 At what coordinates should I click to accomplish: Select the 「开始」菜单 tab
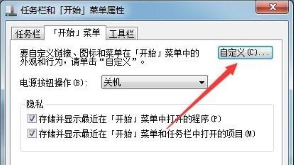(75, 33)
